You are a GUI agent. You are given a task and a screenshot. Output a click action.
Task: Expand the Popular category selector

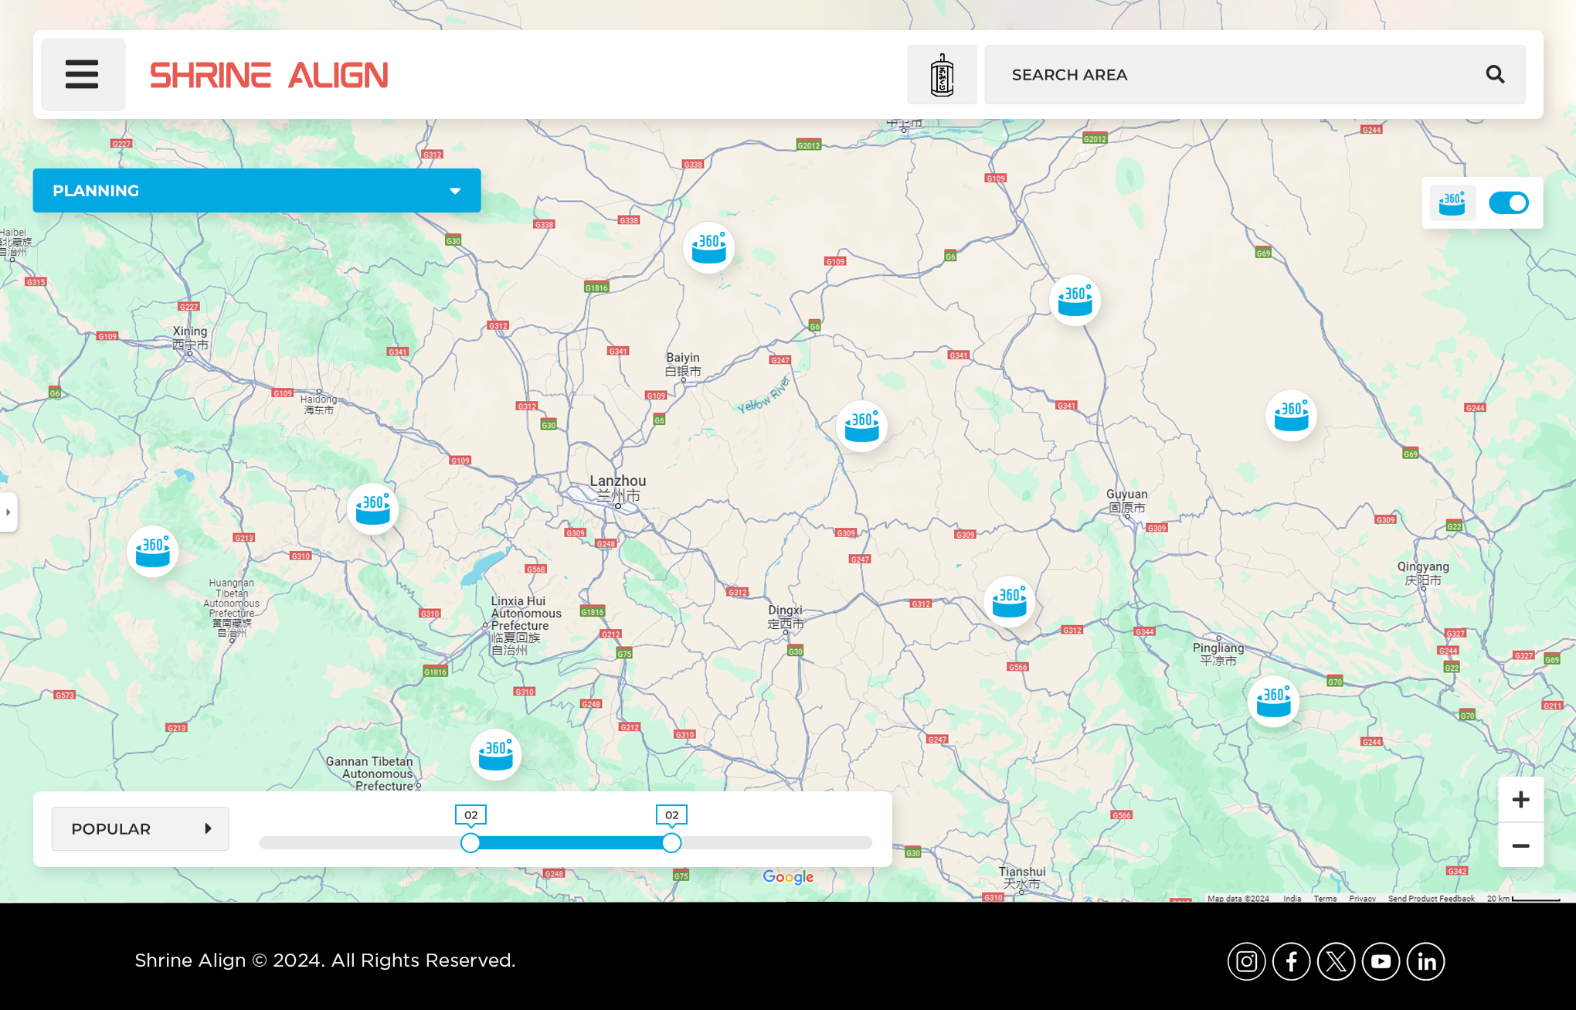click(x=140, y=829)
